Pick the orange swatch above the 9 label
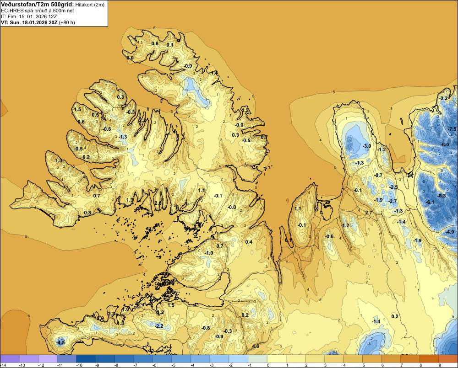Screen dimensions: 458x368 click(x=448, y=358)
